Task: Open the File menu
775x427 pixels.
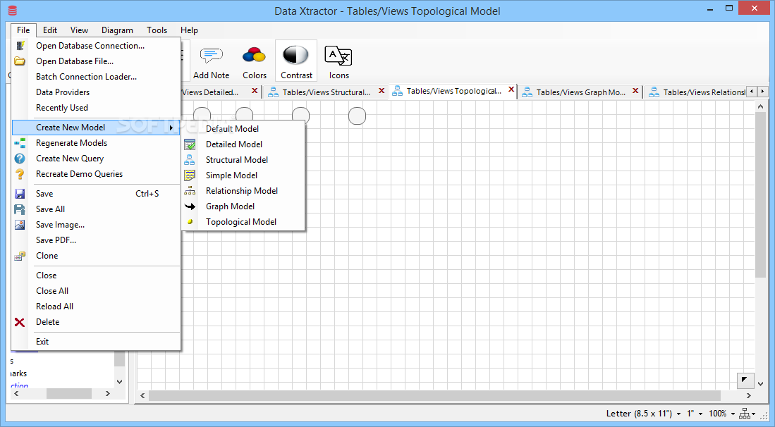Action: 23,30
